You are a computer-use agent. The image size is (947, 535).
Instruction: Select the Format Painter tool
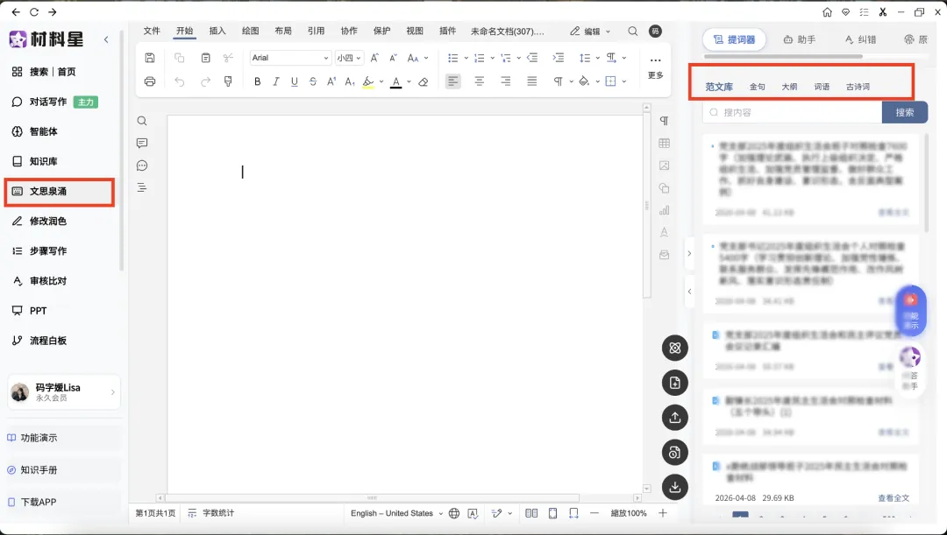(x=228, y=81)
